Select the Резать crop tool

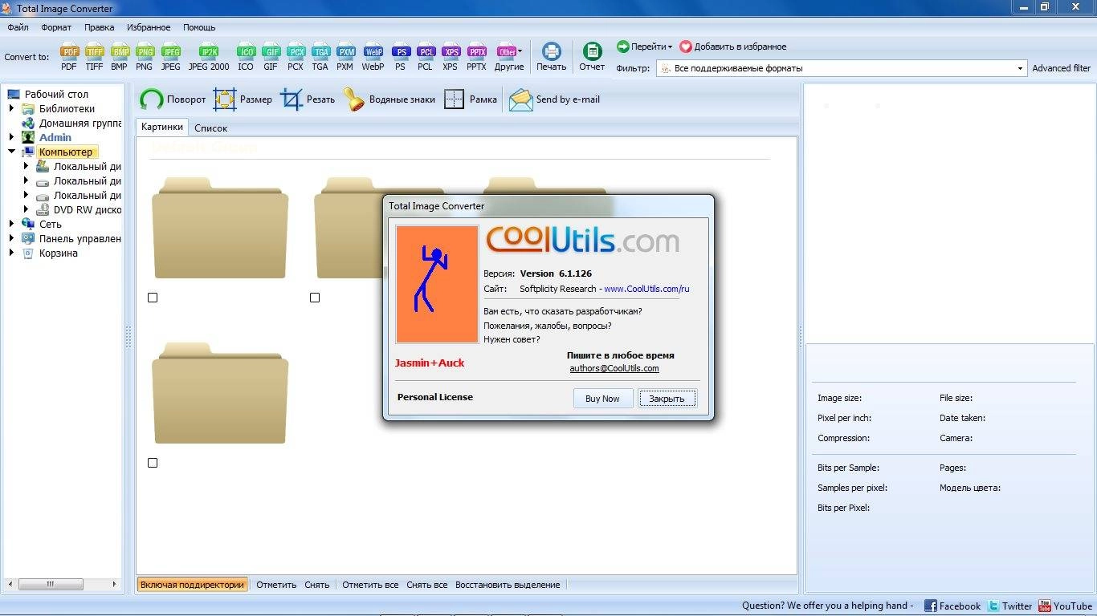[308, 99]
